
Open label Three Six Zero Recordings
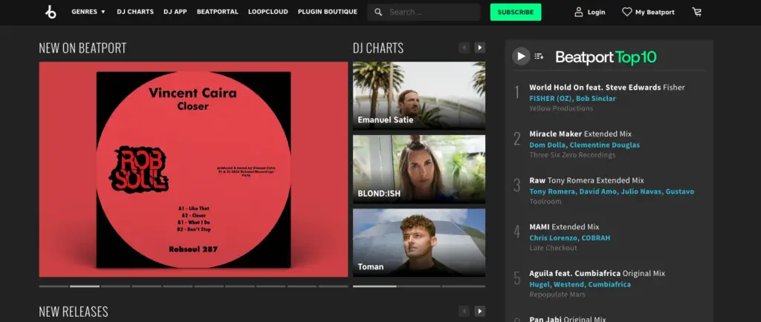572,155
